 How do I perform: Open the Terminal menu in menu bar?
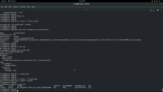tap(22, 7)
